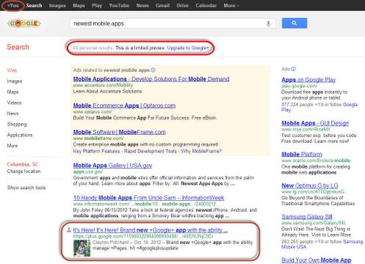Open Play in the top navigation bar
Image resolution: width=365 pixels, height=264 pixels.
pyautogui.click(x=97, y=5)
